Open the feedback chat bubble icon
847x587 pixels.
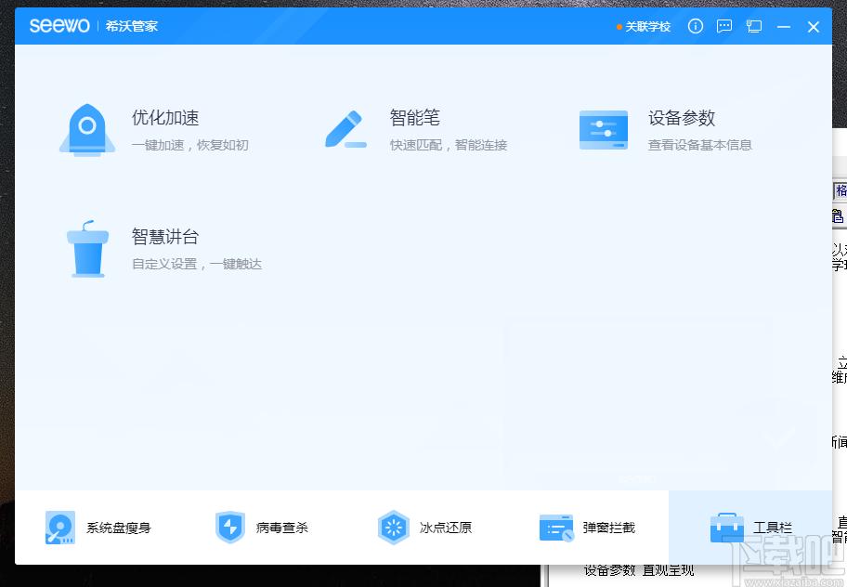723,26
